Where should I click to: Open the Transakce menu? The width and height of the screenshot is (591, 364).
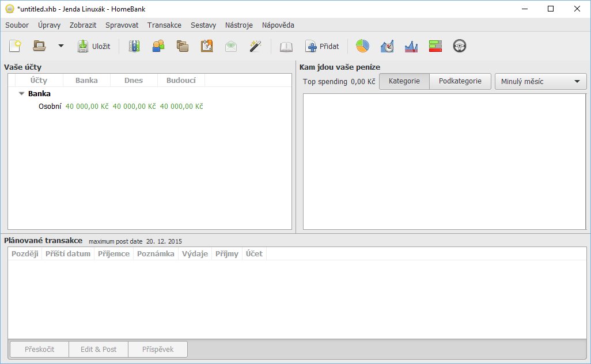click(164, 25)
